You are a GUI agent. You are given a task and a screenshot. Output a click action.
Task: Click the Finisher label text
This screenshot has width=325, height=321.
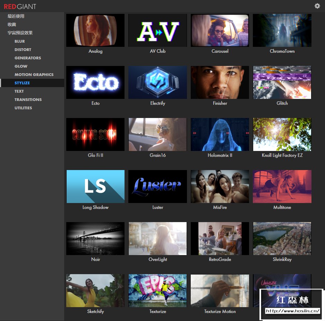(220, 103)
